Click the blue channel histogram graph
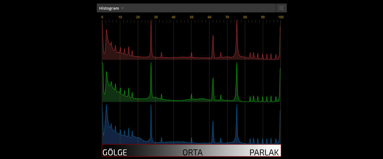The height and width of the screenshot is (159, 383). click(x=191, y=124)
